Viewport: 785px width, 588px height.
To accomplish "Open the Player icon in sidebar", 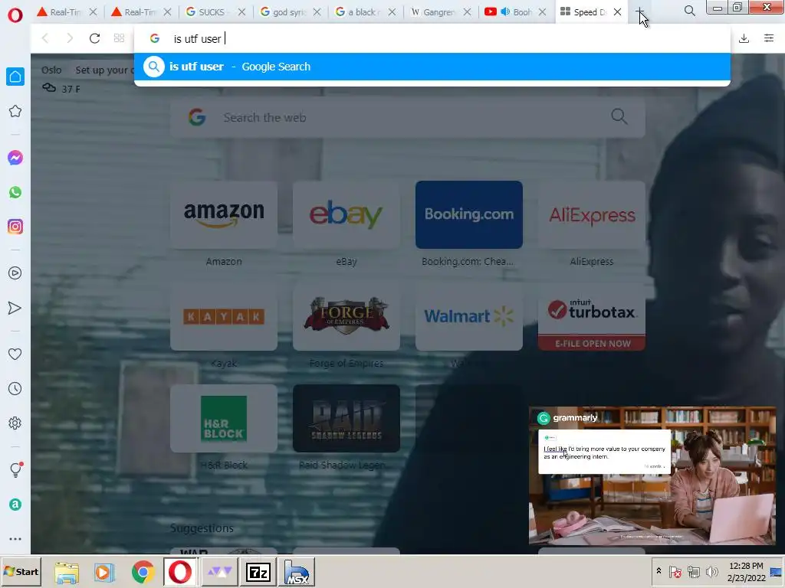I will [15, 273].
